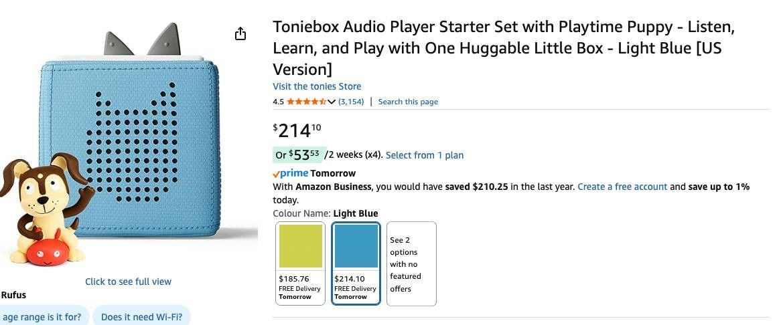Click Search this page link
775x325 pixels.
[x=408, y=102]
